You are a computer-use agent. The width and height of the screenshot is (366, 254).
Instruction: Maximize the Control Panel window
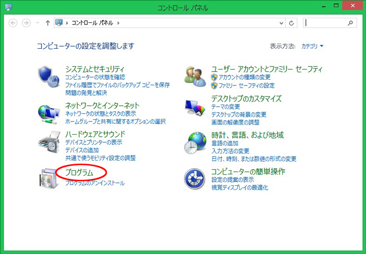pyautogui.click(x=336, y=6)
